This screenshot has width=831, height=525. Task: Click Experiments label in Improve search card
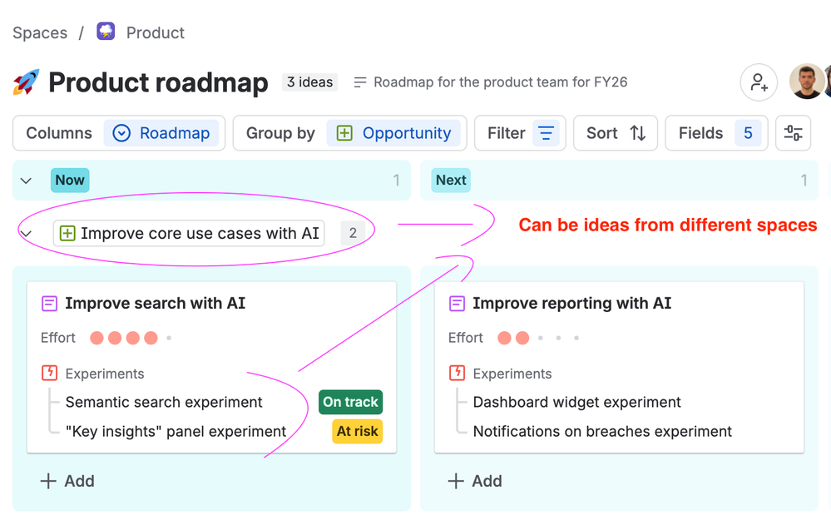(x=105, y=374)
